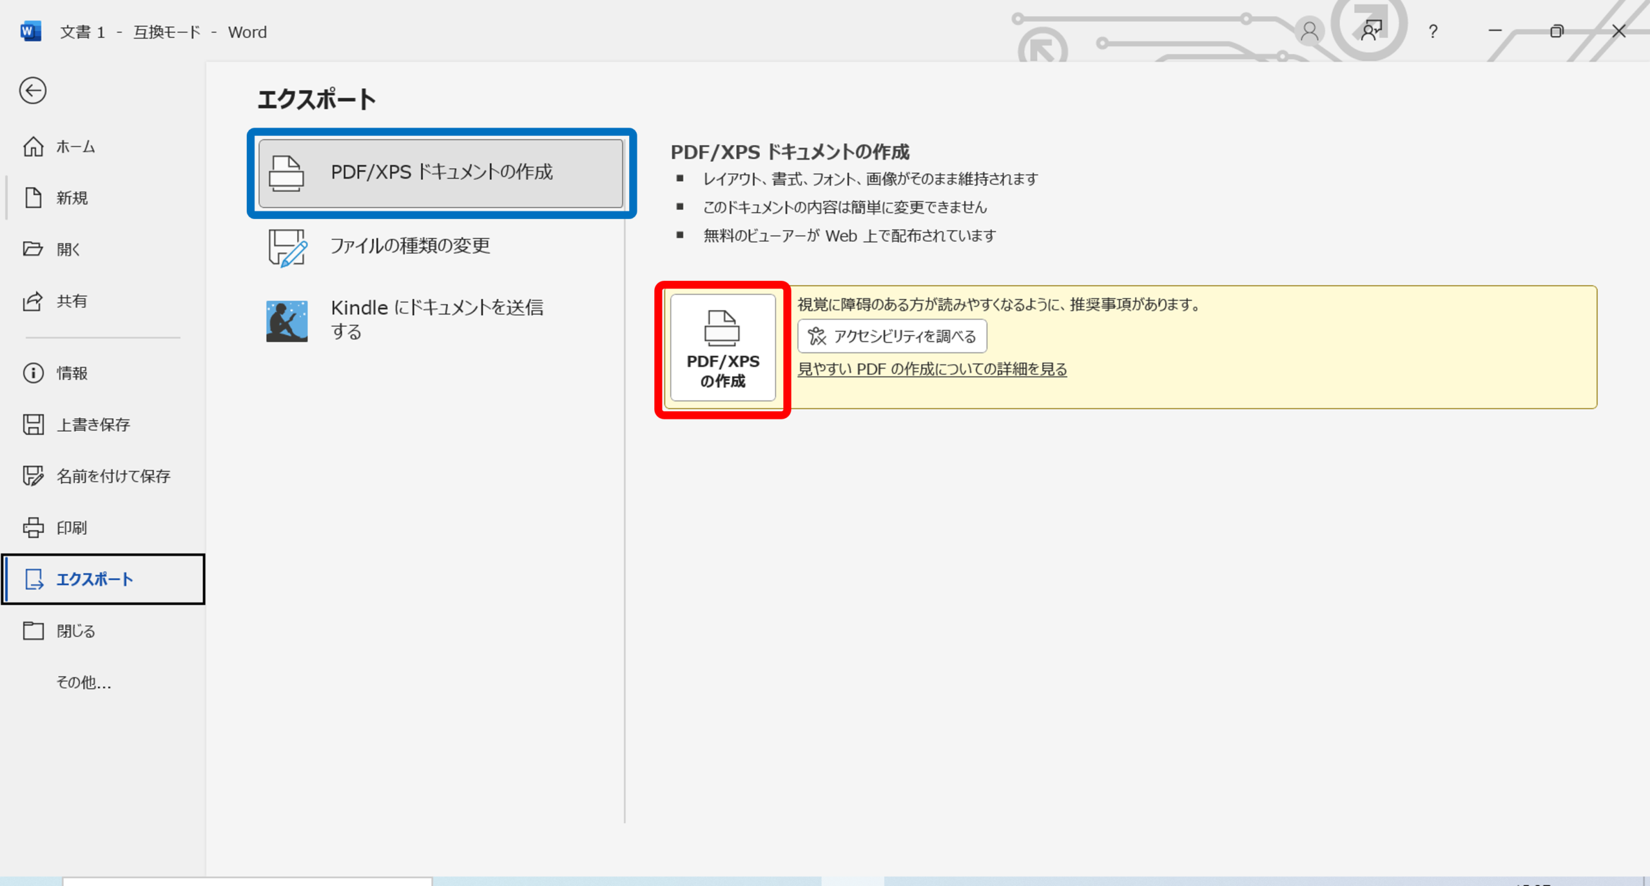The height and width of the screenshot is (886, 1650).
Task: Click 閉じる (Close) in the sidebar
Action: click(75, 631)
